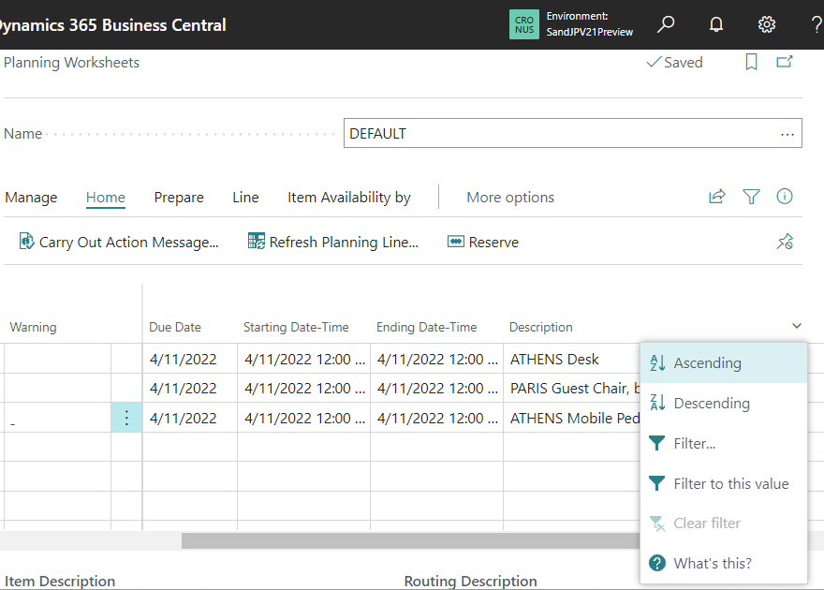Click Due Date in PARIS Guest Chair row
Screen dimensions: 824x590
190,389
